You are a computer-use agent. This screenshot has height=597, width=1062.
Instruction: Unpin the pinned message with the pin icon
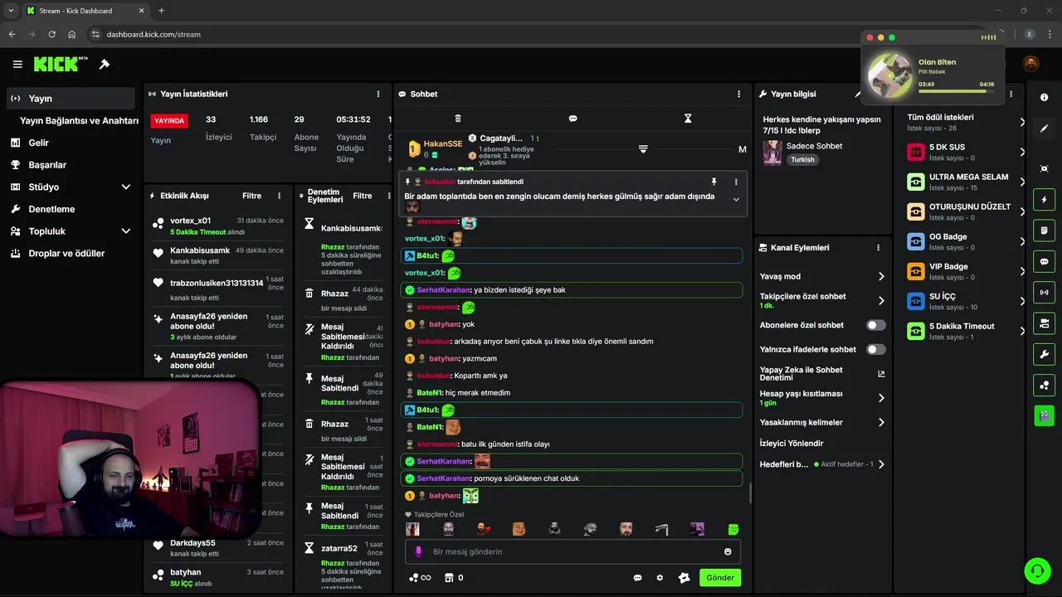[714, 182]
